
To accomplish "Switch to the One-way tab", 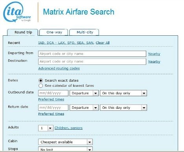I will (54, 32).
